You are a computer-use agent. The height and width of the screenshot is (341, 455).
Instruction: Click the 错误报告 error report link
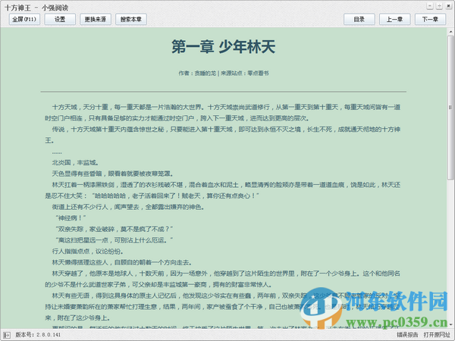pyautogui.click(x=407, y=335)
